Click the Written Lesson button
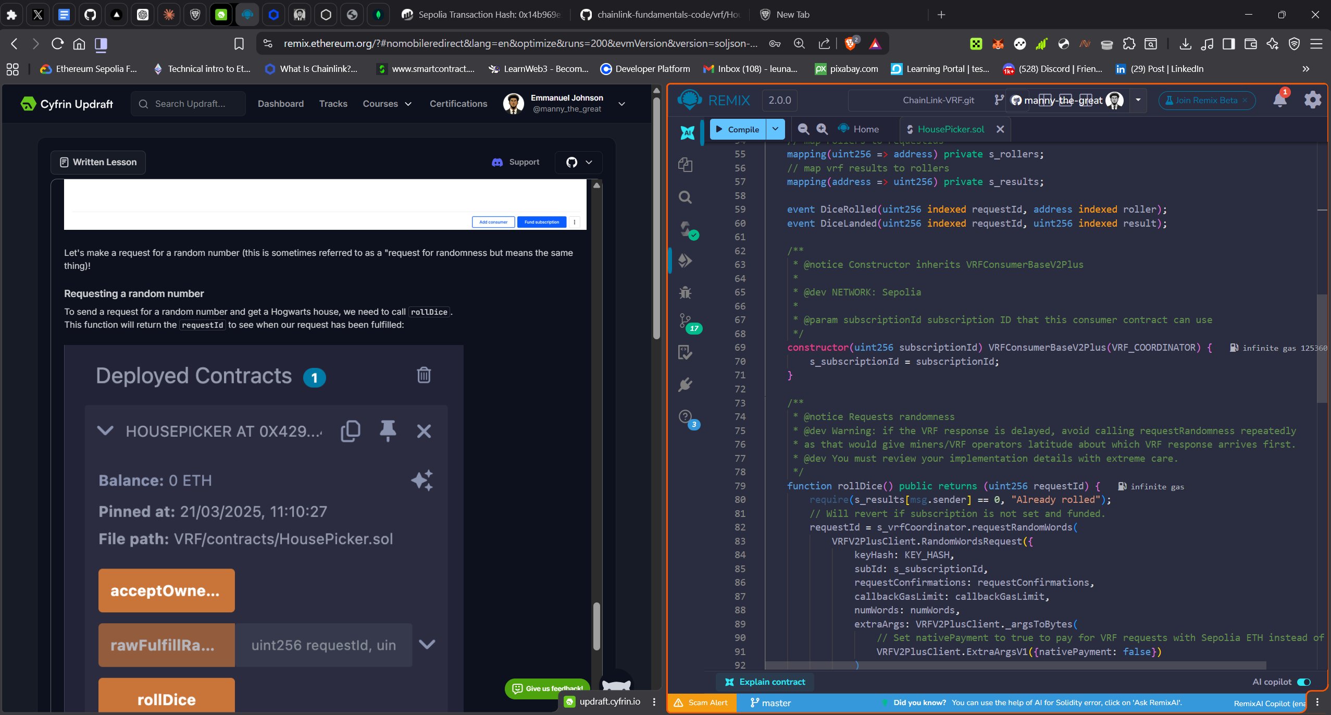Image resolution: width=1331 pixels, height=715 pixels. pos(98,162)
